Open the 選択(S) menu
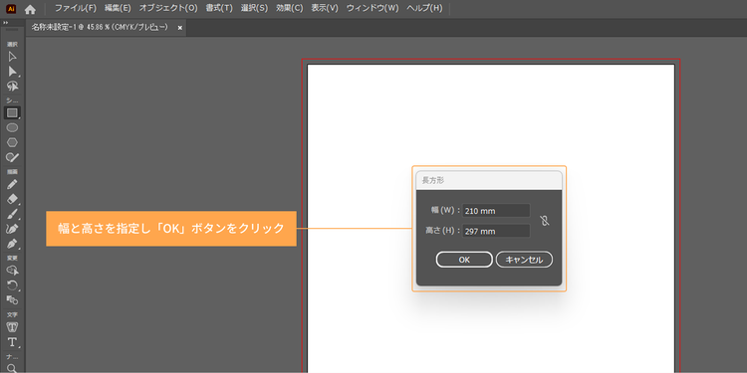The height and width of the screenshot is (373, 747). pyautogui.click(x=254, y=8)
